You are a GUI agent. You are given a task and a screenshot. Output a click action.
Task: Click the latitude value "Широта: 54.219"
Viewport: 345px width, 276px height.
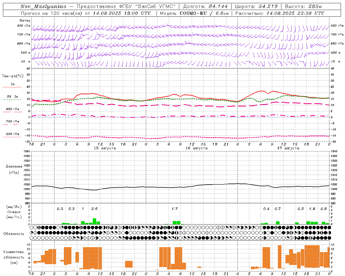pos(256,6)
